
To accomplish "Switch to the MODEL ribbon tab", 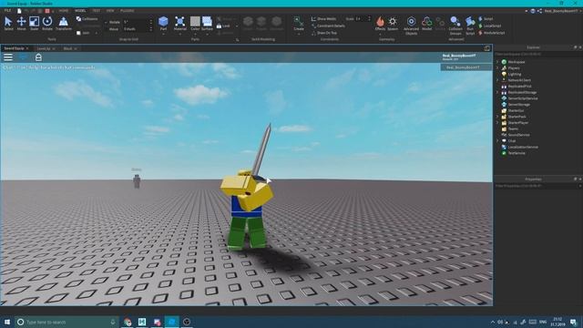I will coord(80,11).
